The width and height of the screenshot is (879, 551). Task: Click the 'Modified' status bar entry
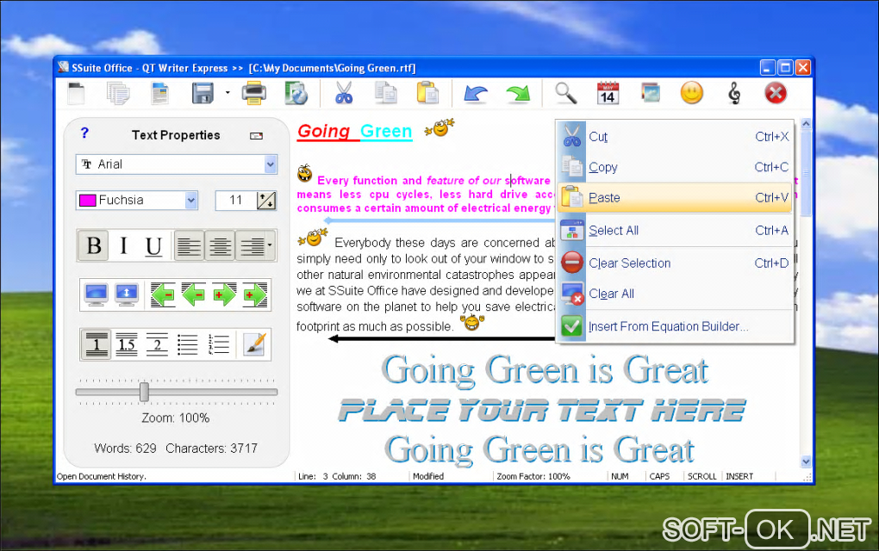point(428,476)
